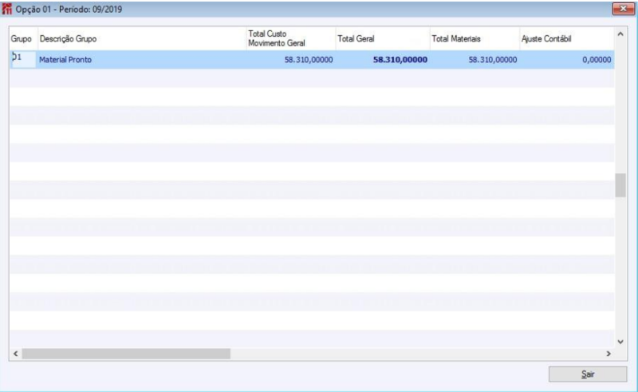Screen dimensions: 638x392
Task: Click the 0,00000 Ajuste Contábil value
Action: (x=597, y=60)
